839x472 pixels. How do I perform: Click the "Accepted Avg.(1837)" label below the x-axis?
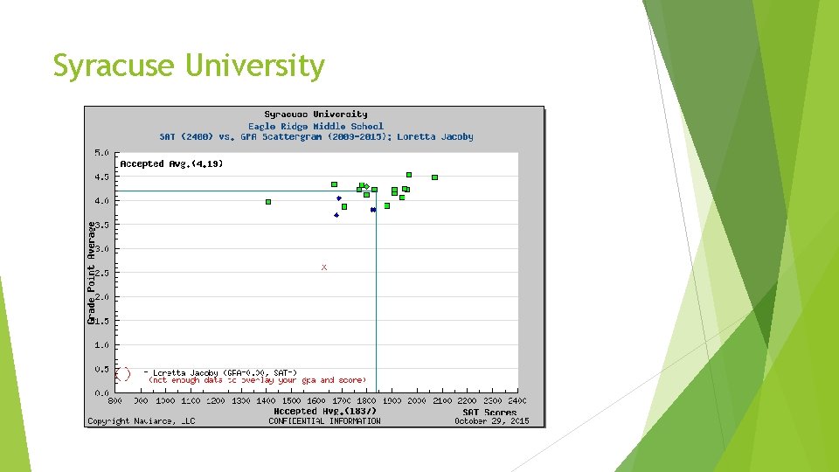pyautogui.click(x=325, y=411)
